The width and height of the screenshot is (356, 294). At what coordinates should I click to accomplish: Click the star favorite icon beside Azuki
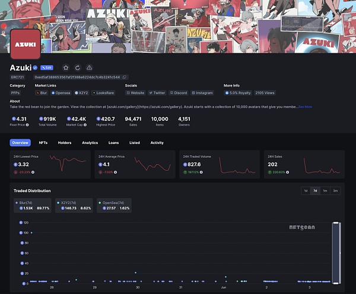[x=66, y=68]
